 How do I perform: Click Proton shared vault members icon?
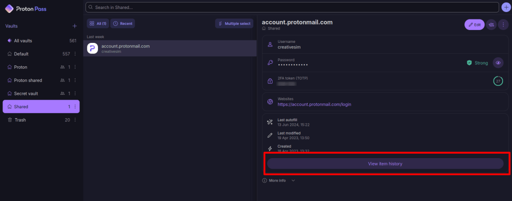[x=62, y=80]
